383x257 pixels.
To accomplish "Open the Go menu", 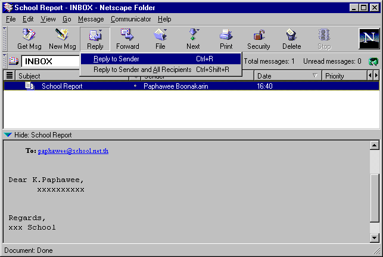I will tap(67, 19).
